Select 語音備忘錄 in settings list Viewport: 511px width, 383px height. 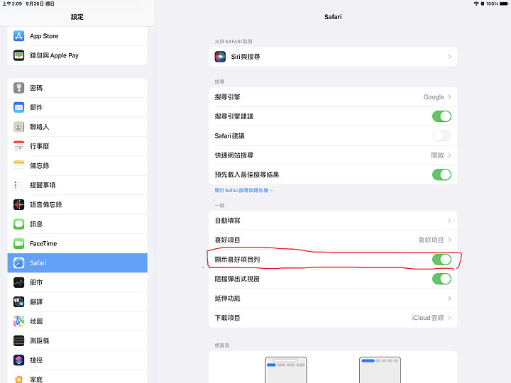click(x=77, y=204)
